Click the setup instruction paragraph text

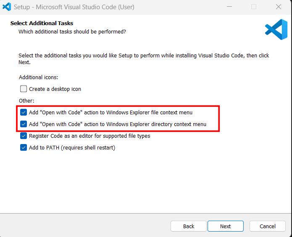144,59
